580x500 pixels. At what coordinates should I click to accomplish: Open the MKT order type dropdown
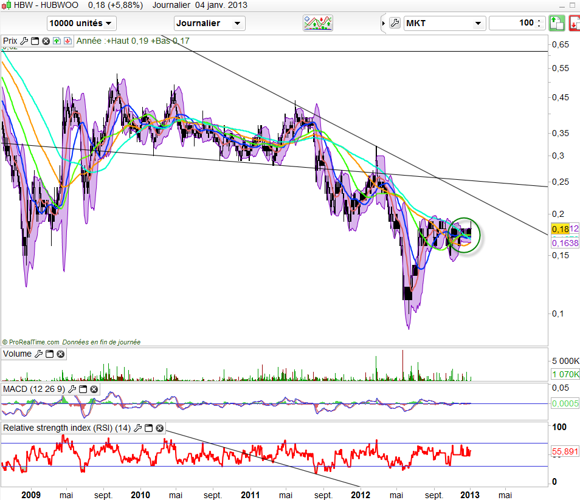click(444, 23)
